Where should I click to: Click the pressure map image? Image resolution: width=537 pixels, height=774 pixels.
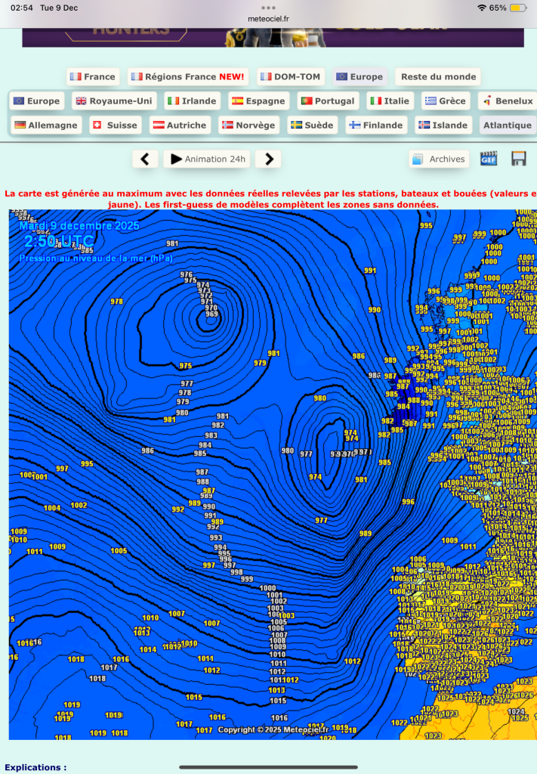[273, 475]
